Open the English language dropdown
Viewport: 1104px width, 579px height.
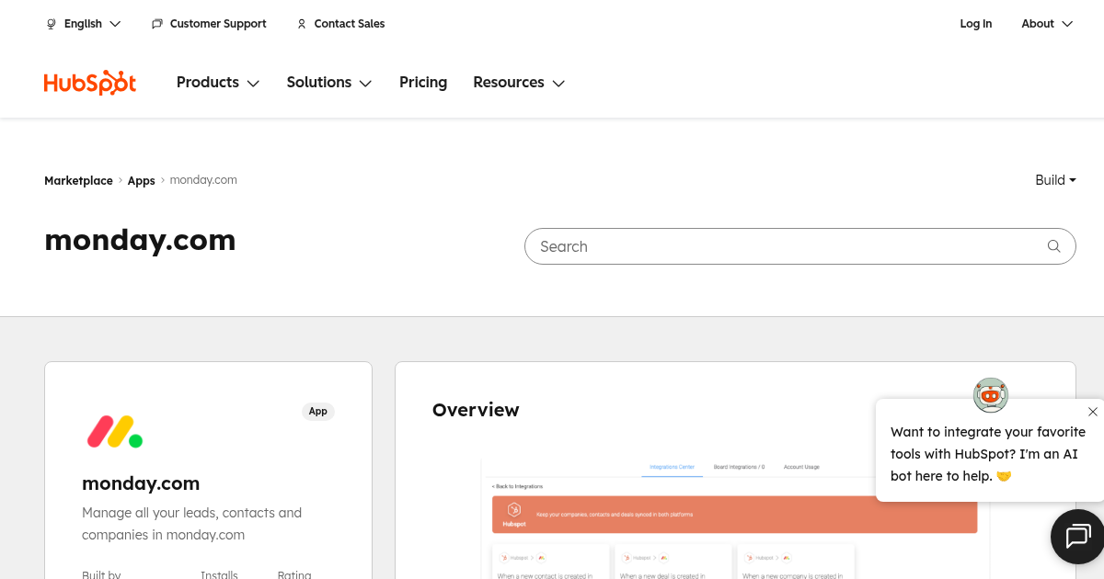[84, 24]
